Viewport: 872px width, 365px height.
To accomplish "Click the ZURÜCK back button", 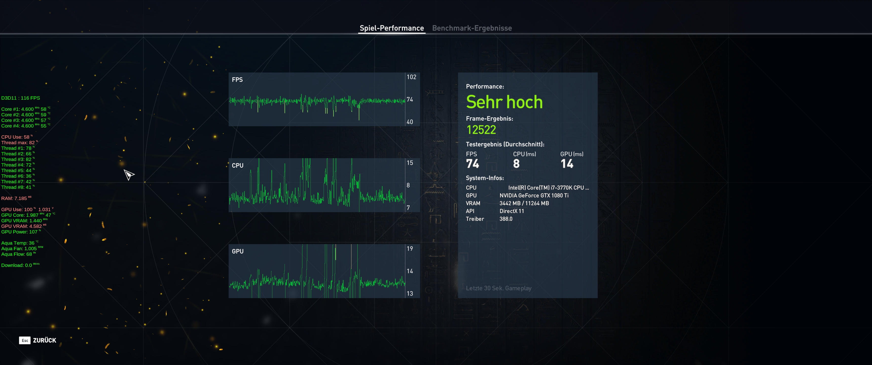I will point(38,340).
